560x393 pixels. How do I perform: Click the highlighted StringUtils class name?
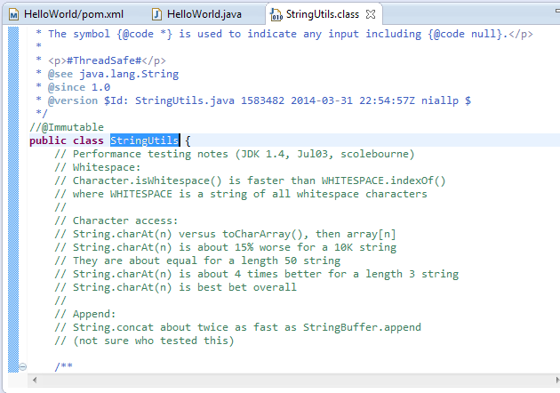pos(144,140)
